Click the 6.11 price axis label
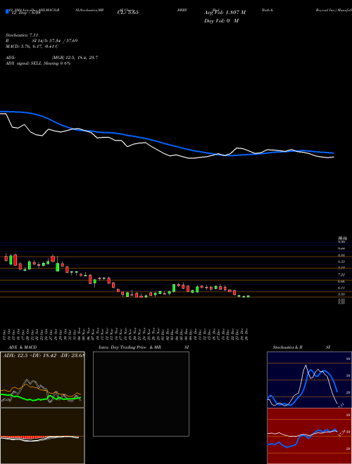Viewport: 352px width, 464px height. tap(341, 288)
